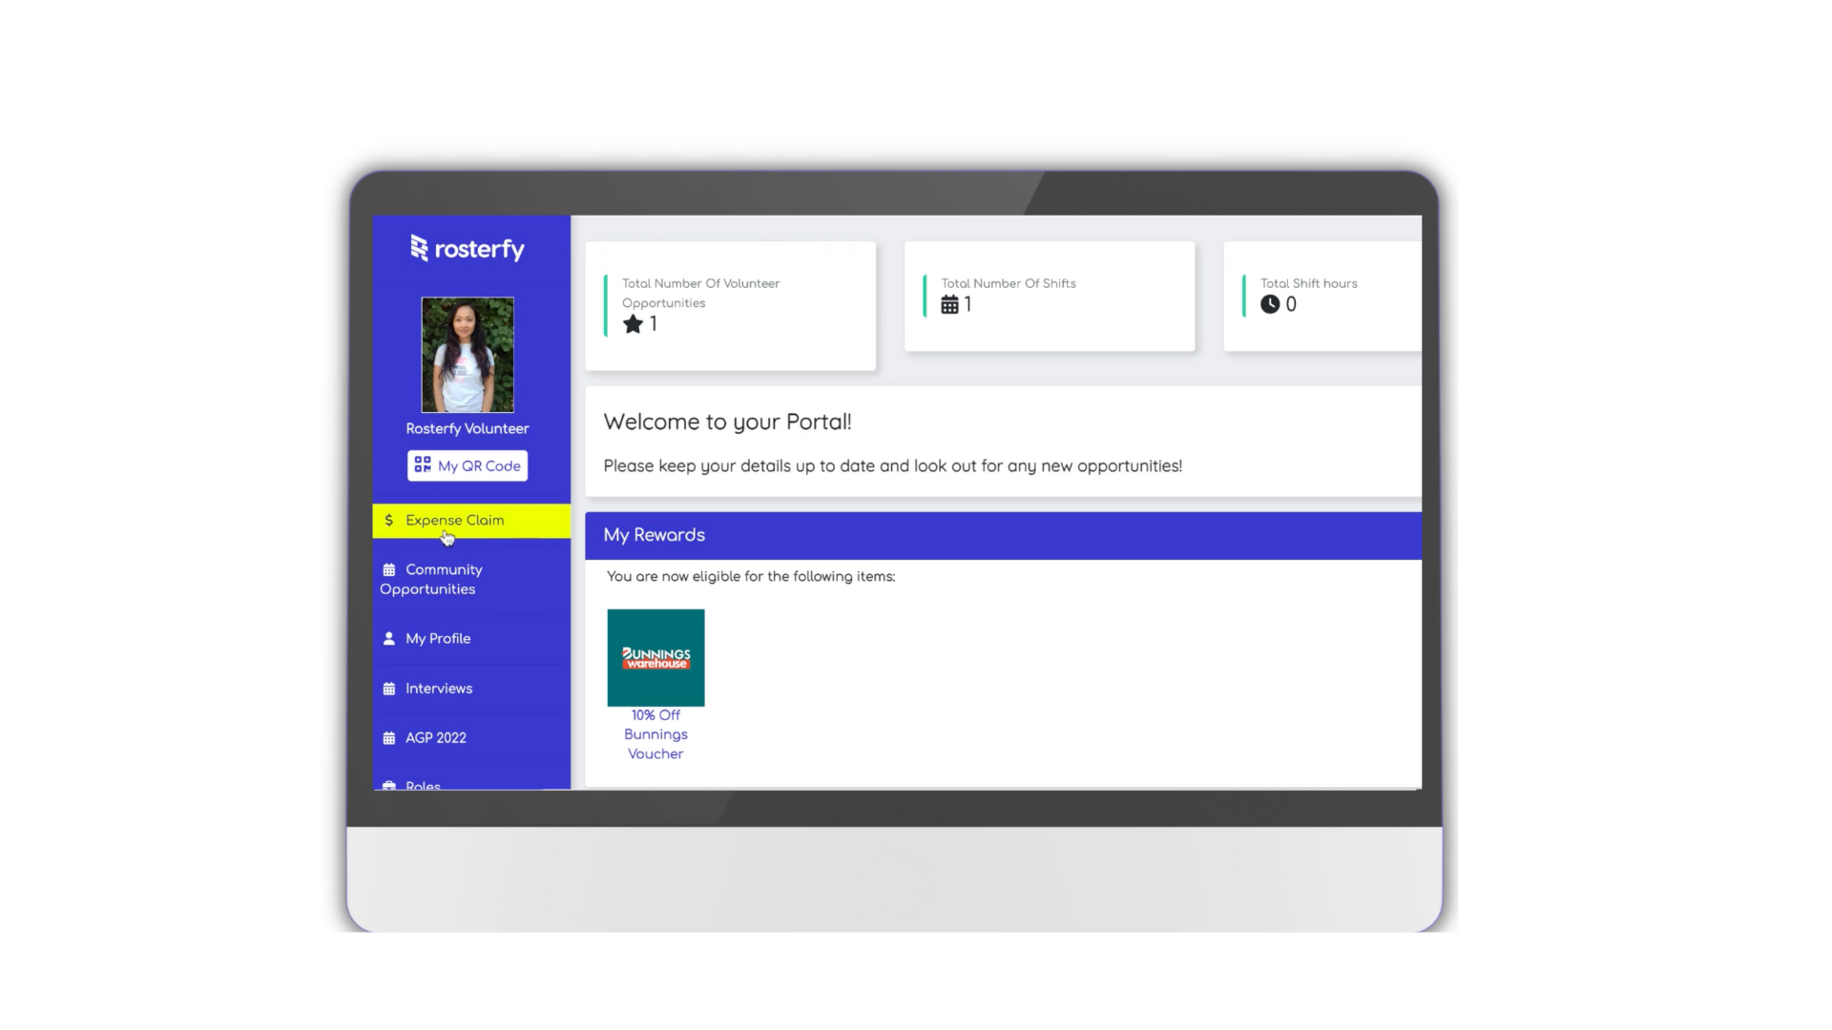1832x1030 pixels.
Task: Click the volunteer profile photo
Action: coord(467,355)
